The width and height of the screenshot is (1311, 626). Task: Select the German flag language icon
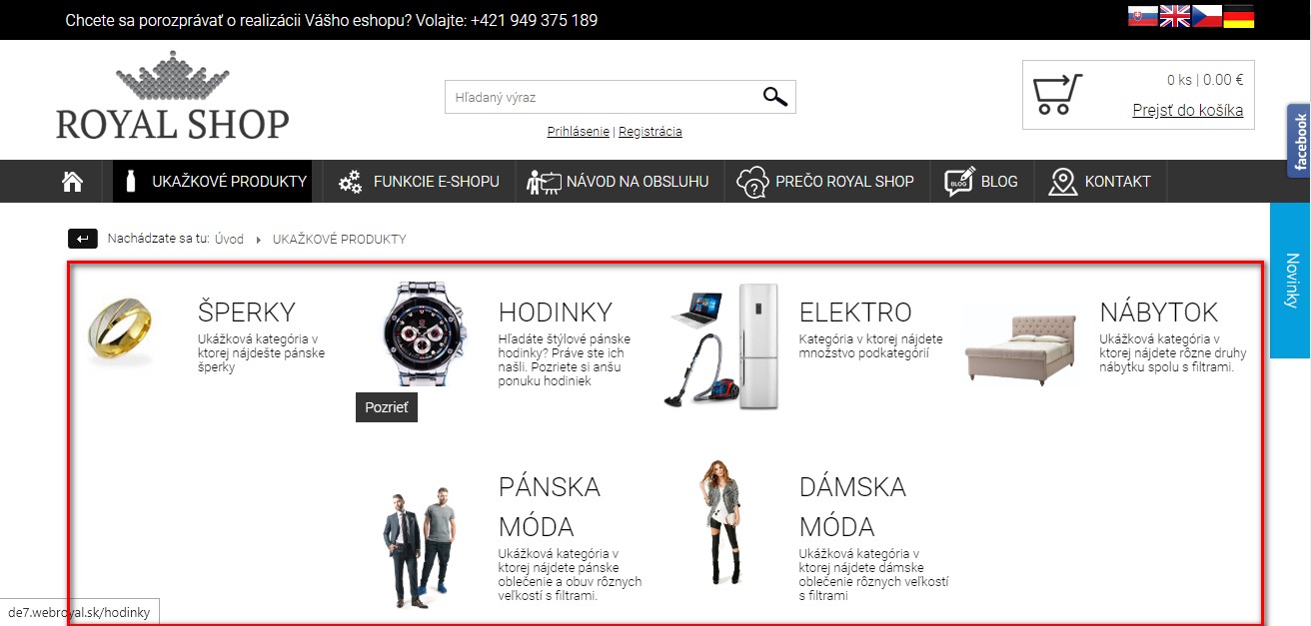tap(1238, 16)
